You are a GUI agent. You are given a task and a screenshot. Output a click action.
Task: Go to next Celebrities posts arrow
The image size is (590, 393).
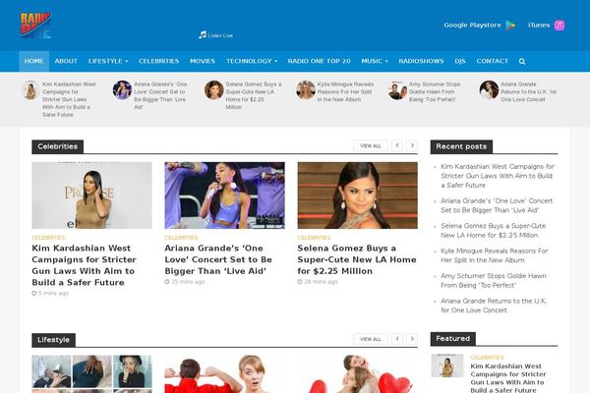(413, 145)
